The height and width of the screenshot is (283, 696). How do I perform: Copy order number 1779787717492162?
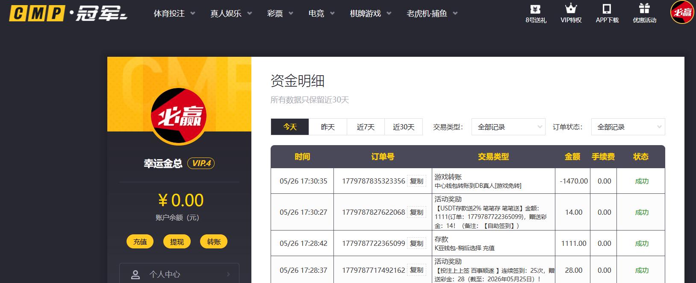pos(416,270)
